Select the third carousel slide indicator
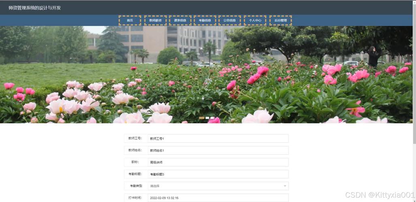This screenshot has width=416, height=202. 212,118
